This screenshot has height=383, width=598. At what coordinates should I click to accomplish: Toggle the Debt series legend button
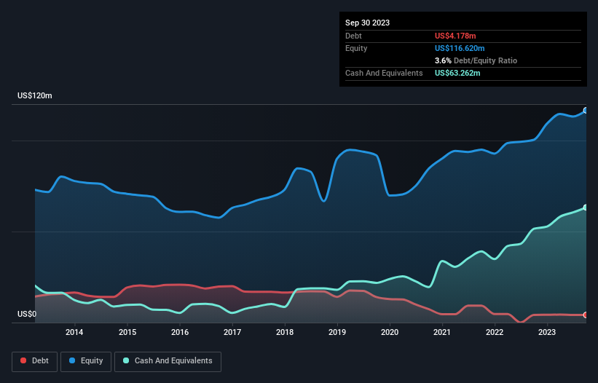tap(35, 361)
